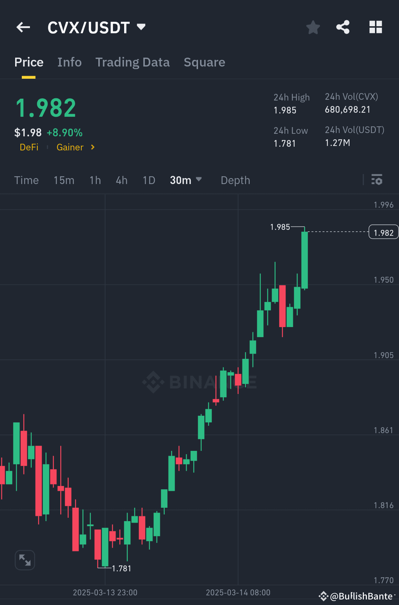Expand chart to fullscreen mode
The image size is (399, 605).
pos(24,560)
